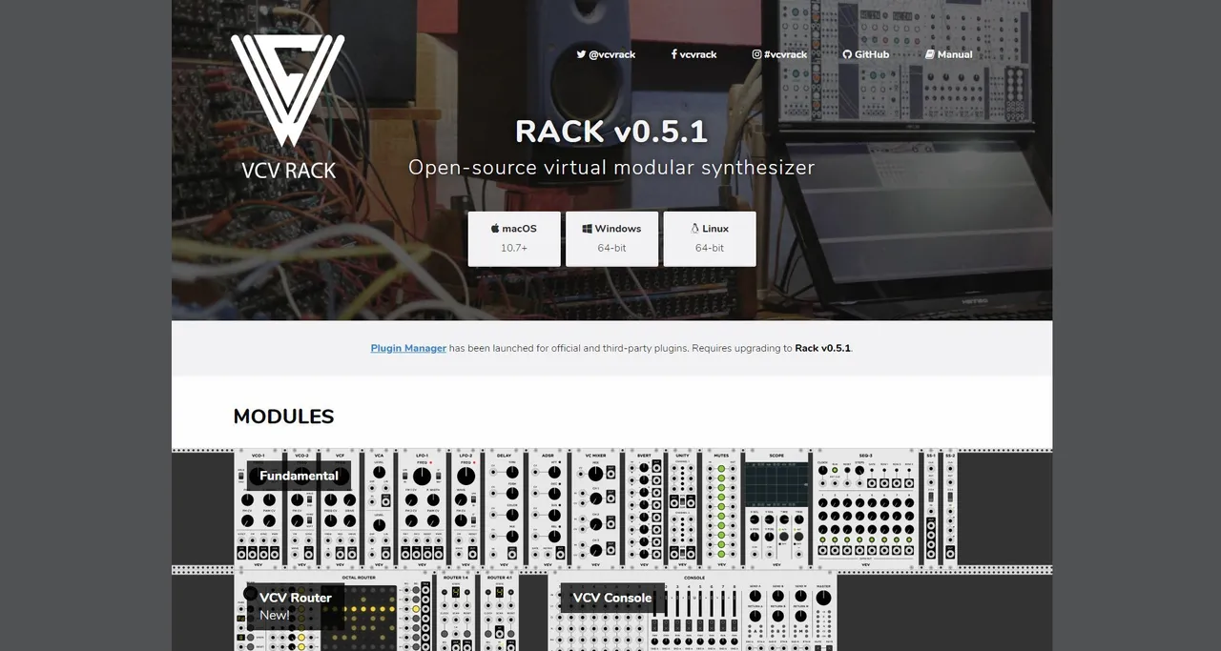Open the GitHub link

pos(865,54)
